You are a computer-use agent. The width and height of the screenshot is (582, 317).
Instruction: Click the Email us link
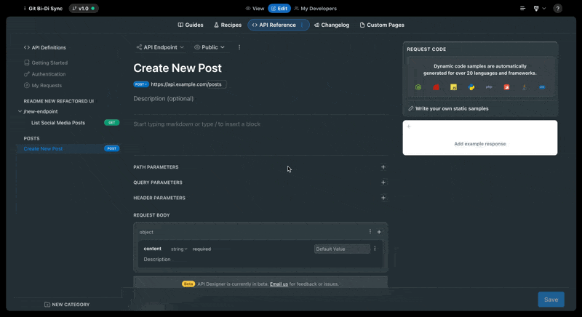tap(279, 284)
